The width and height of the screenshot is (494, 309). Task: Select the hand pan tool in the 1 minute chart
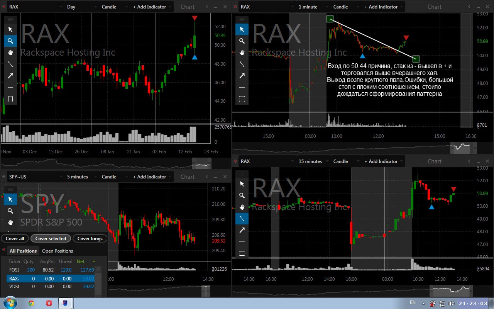click(242, 53)
